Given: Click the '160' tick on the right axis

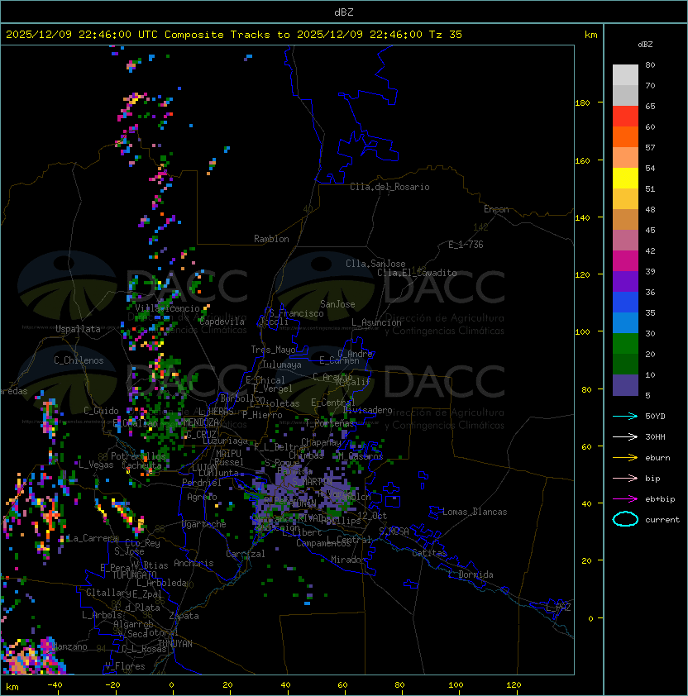Looking at the screenshot, I should tap(582, 160).
